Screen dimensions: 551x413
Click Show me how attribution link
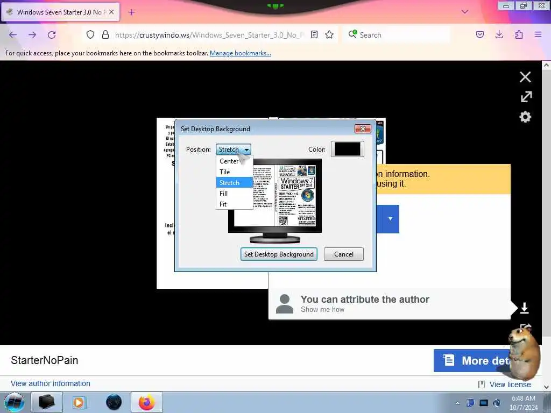pyautogui.click(x=323, y=309)
